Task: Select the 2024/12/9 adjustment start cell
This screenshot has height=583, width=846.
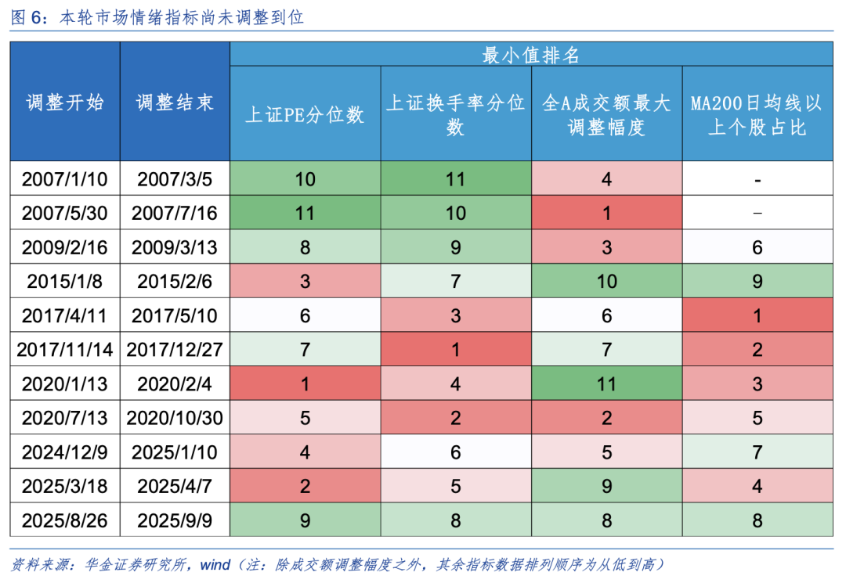Action: coord(64,452)
